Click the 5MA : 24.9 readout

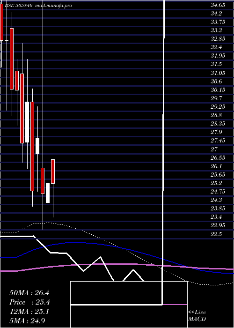point(27,321)
